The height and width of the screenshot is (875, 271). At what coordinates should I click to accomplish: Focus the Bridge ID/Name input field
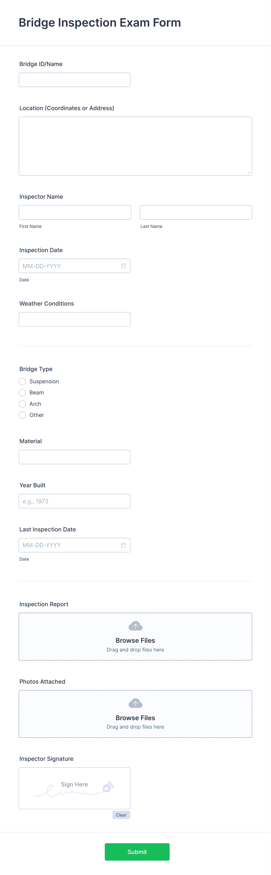point(74,79)
